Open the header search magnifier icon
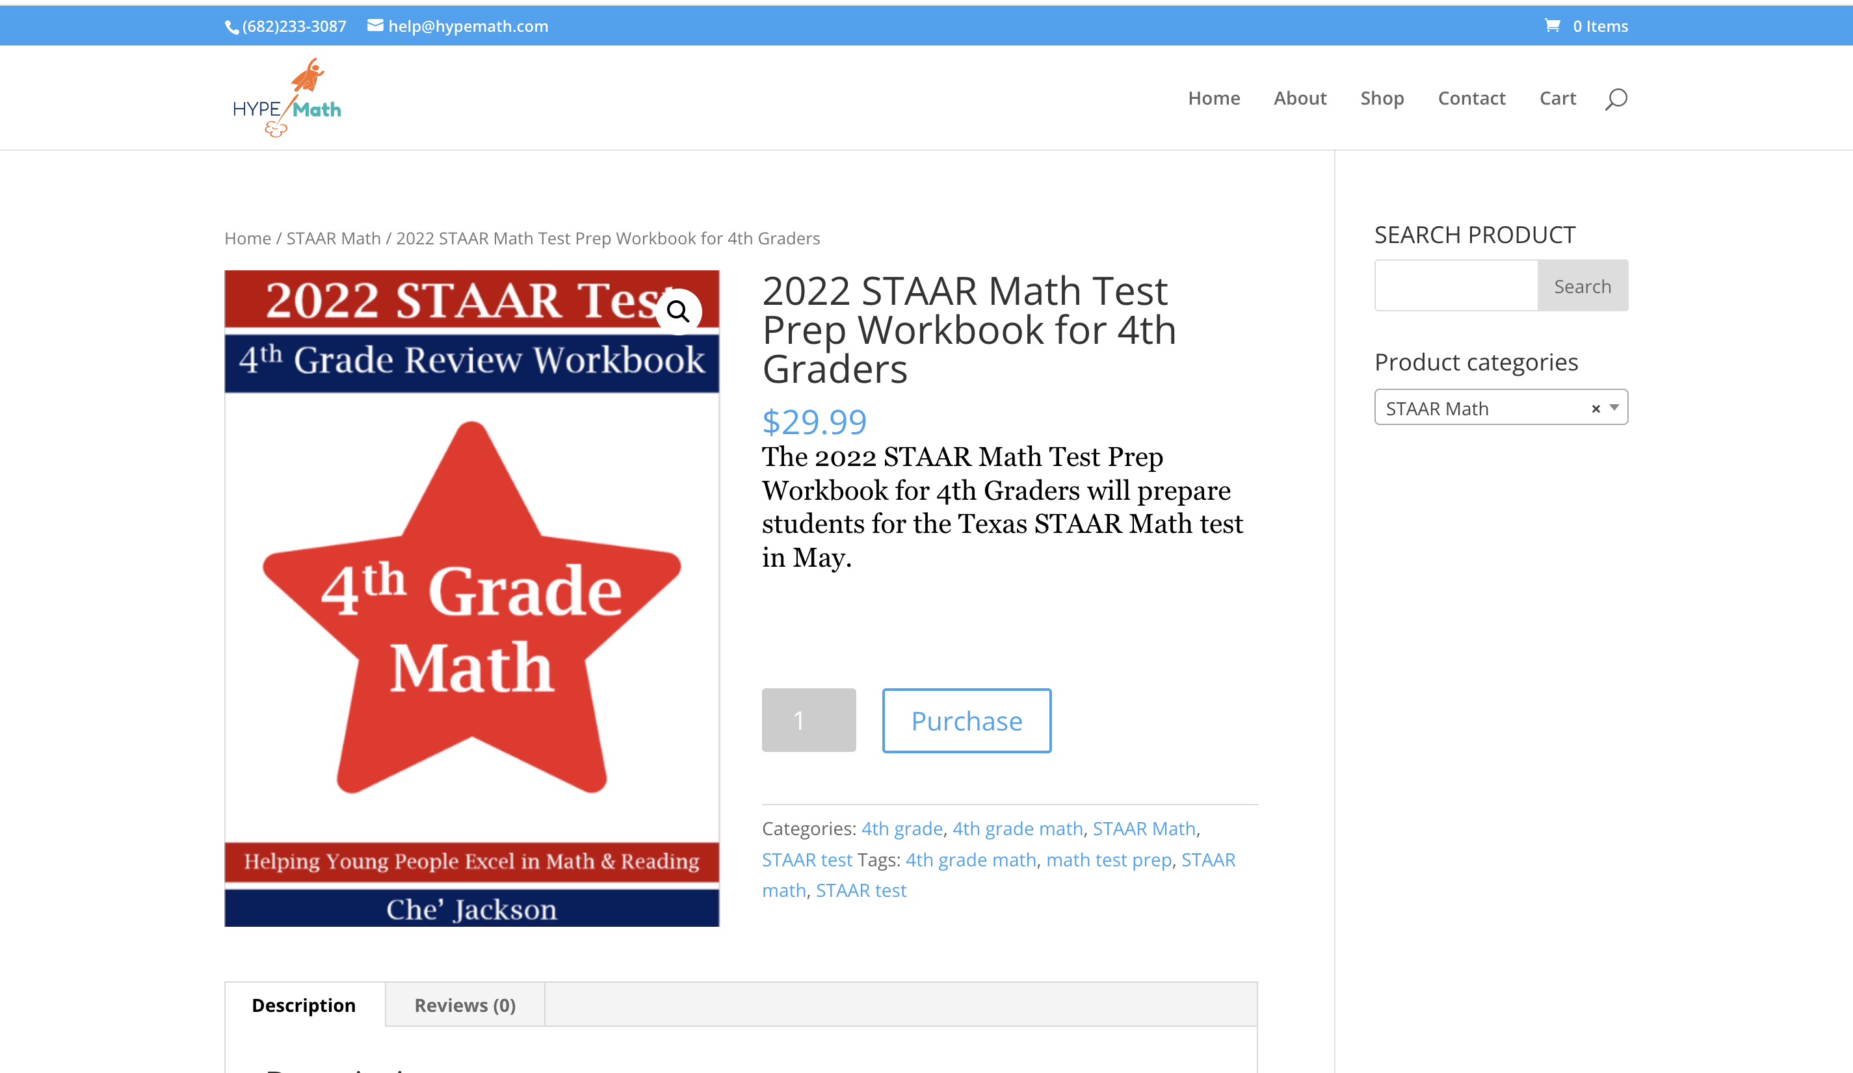Image resolution: width=1853 pixels, height=1073 pixels. [1615, 99]
